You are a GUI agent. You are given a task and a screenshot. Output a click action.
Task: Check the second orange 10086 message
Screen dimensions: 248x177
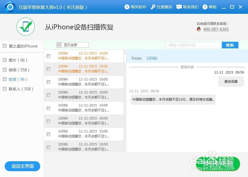click(48, 69)
